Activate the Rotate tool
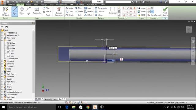 tap(70, 15)
